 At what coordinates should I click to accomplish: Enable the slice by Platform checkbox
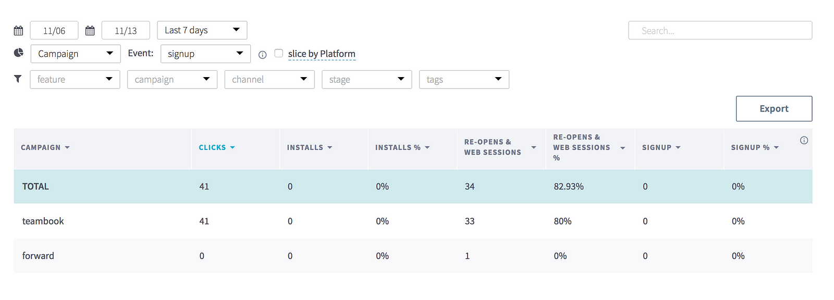[279, 53]
